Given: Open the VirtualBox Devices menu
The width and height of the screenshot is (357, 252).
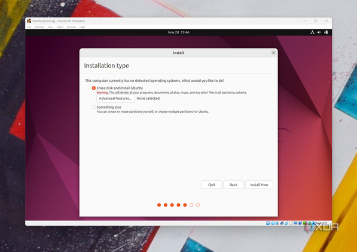Looking at the screenshot, I should coord(71,27).
